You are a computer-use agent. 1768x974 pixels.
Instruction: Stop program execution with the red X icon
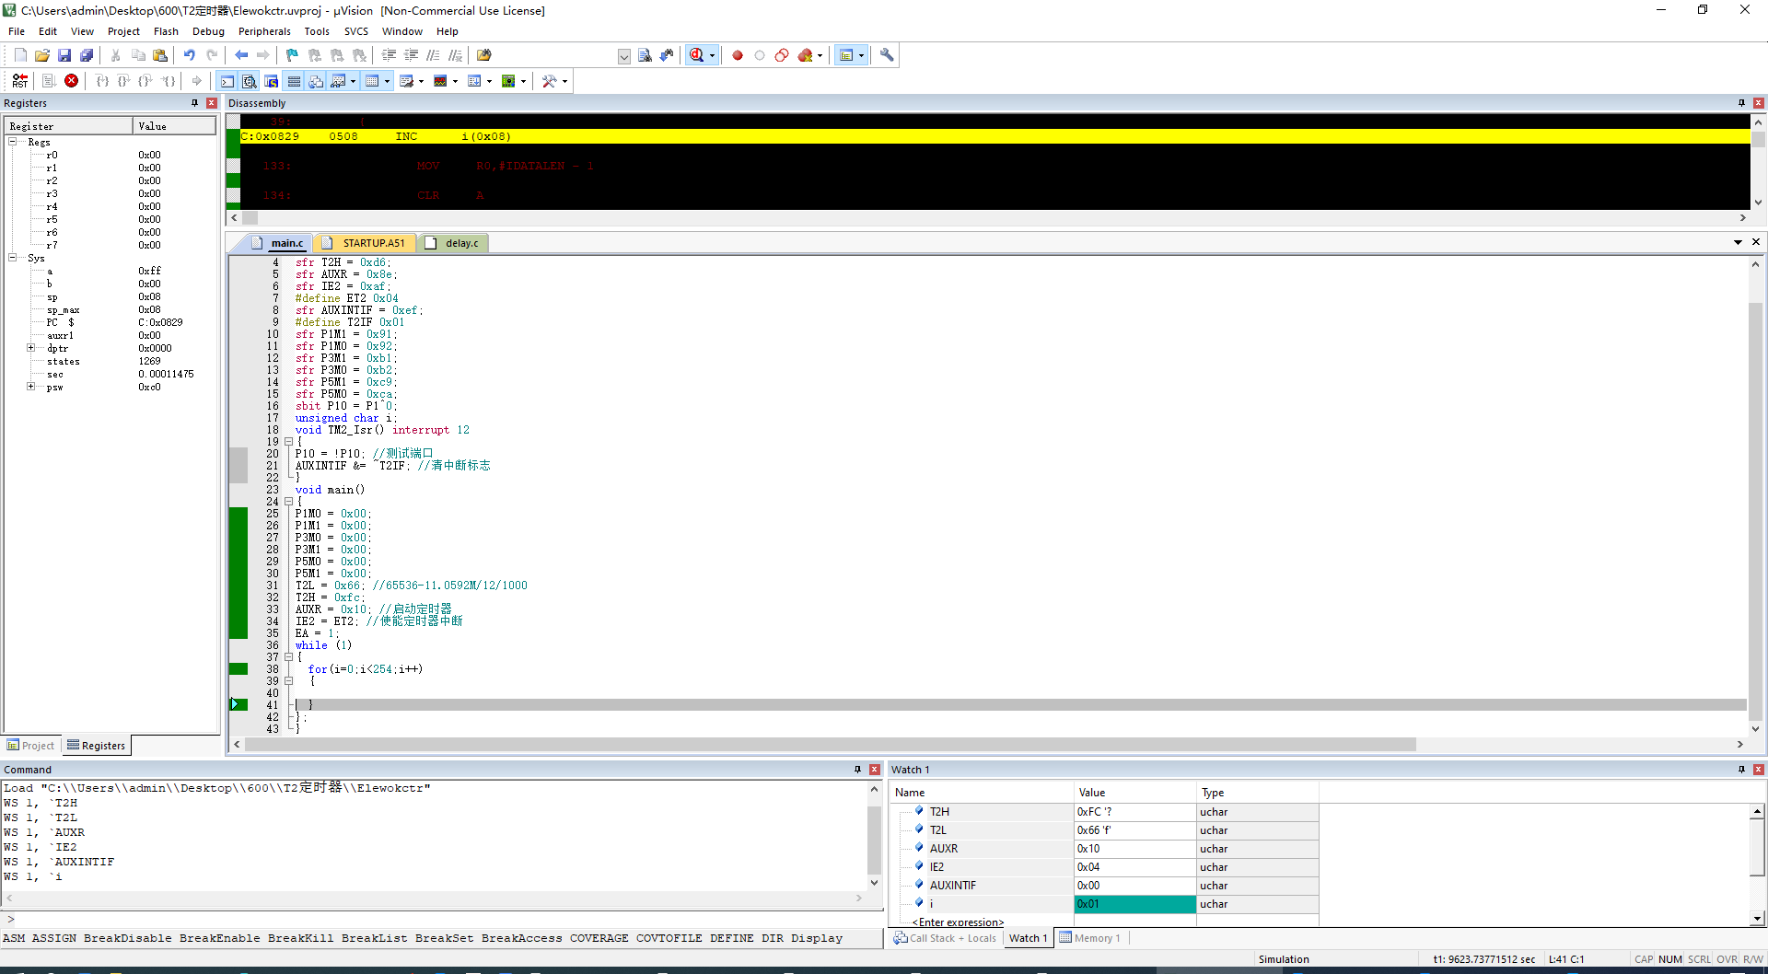(x=72, y=81)
